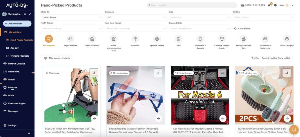Preview Mazda floor mats with eye icon
The height and width of the screenshot is (137, 300).
tap(223, 118)
